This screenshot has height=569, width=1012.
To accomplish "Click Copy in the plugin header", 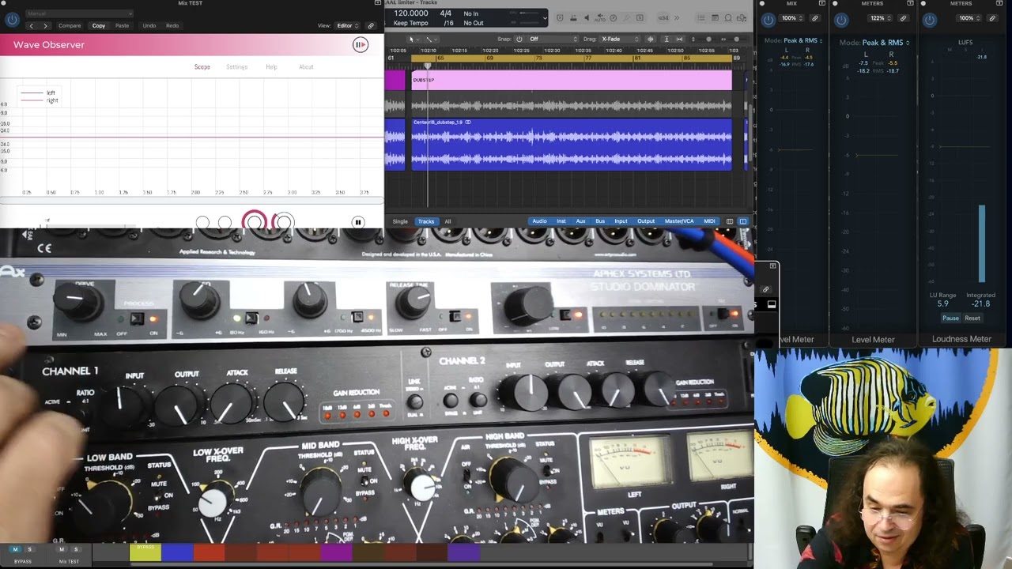I will coord(98,25).
